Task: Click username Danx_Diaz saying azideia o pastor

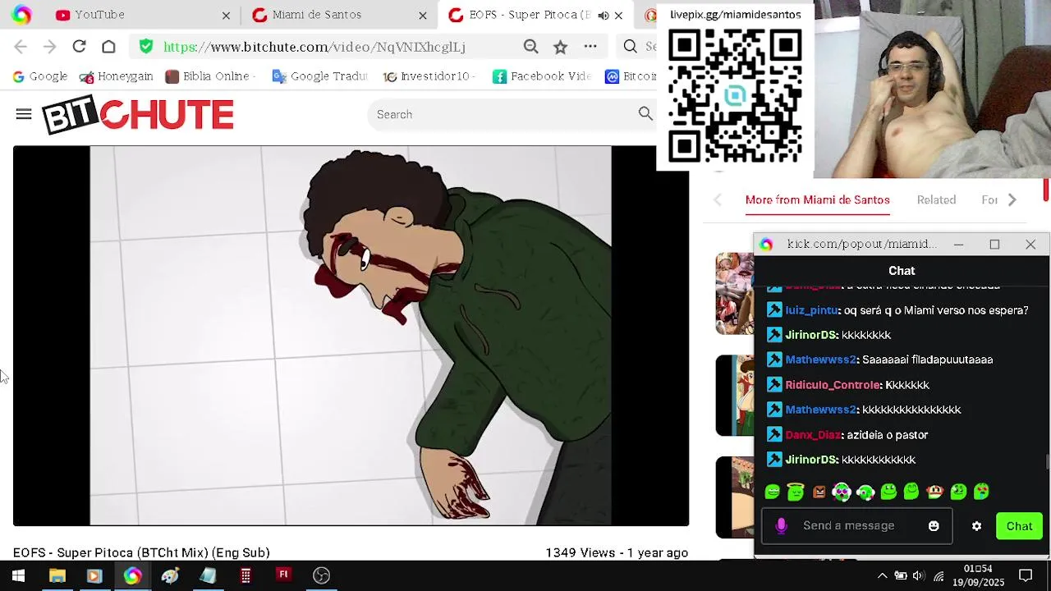Action: pos(812,435)
